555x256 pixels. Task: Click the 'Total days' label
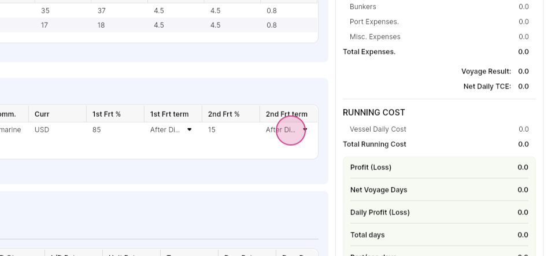tap(368, 235)
